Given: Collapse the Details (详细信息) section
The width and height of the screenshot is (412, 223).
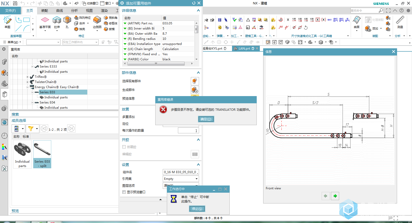Looking at the screenshot, I should point(198,11).
